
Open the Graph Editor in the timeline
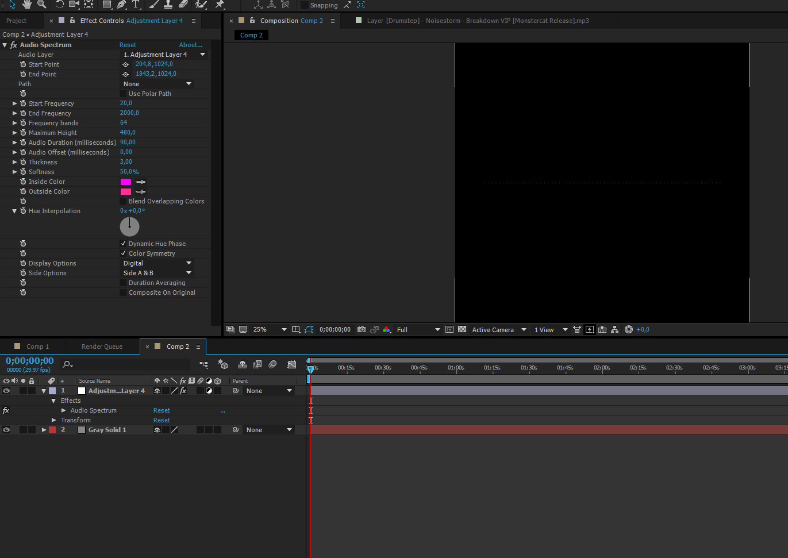coord(292,364)
